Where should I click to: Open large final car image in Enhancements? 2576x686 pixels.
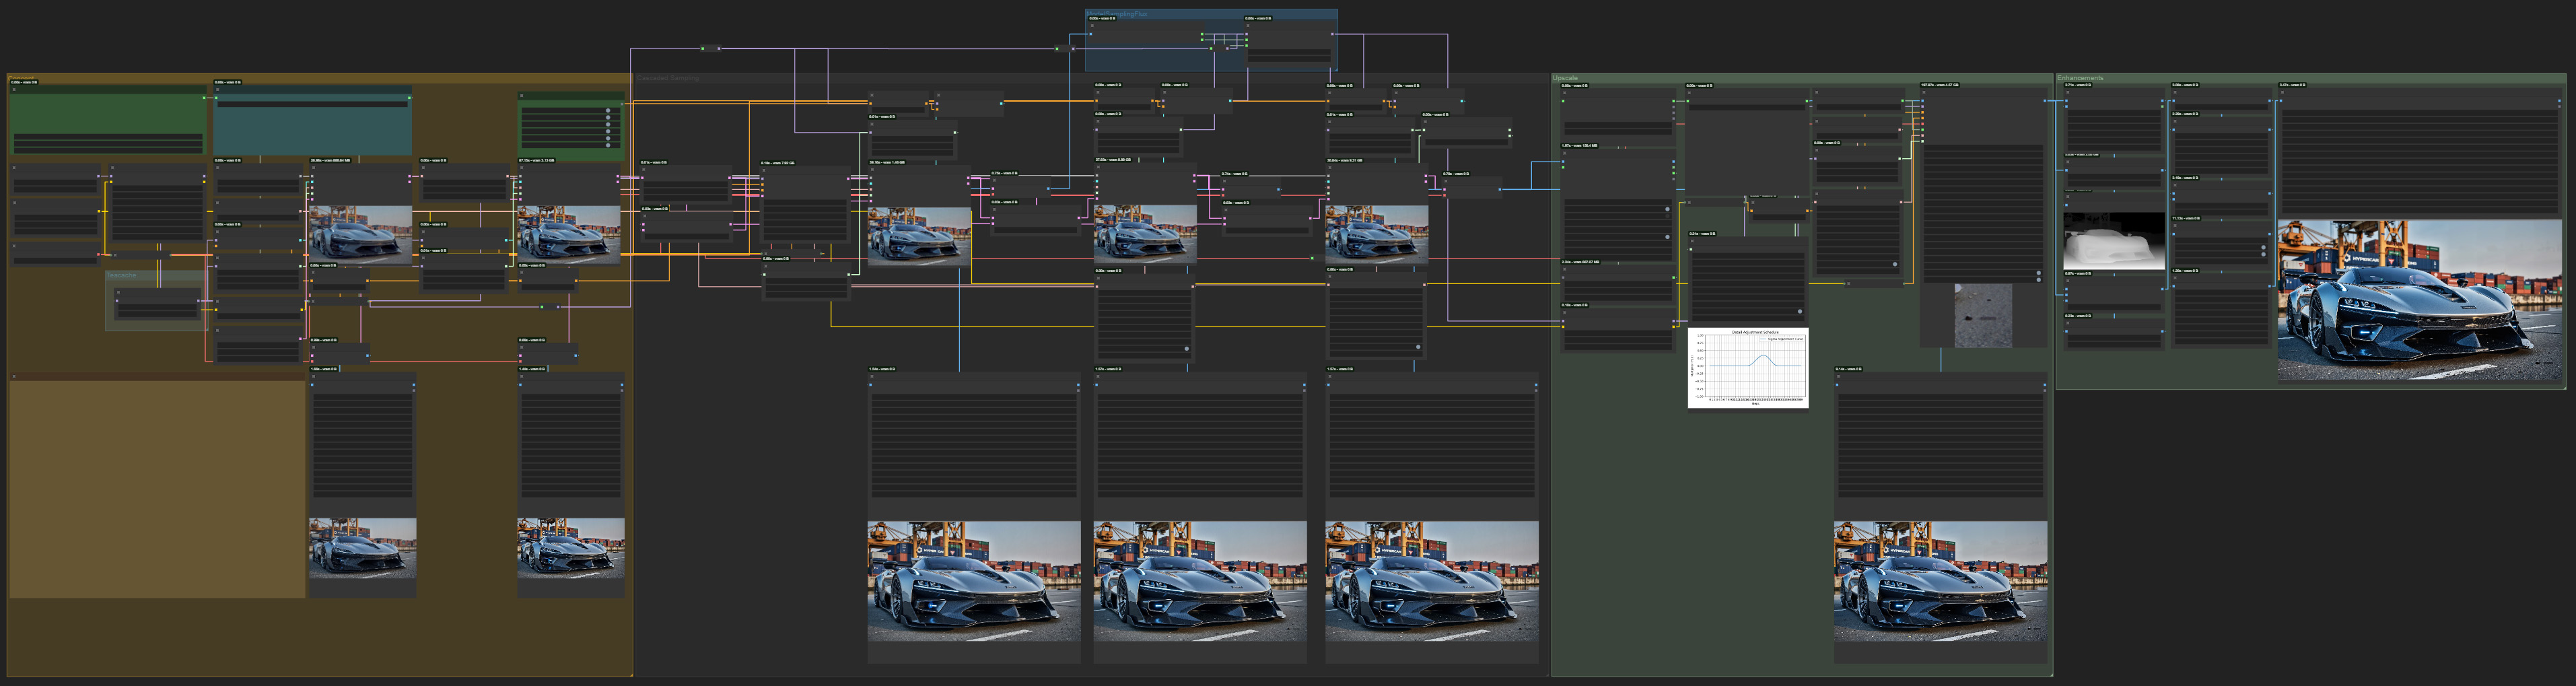[2420, 300]
